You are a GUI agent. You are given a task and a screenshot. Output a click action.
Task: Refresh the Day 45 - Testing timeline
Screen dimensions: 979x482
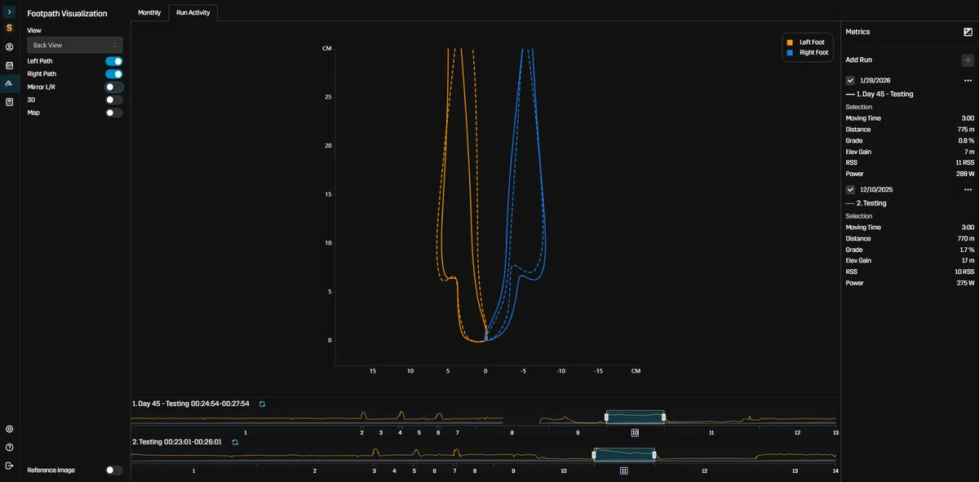262,404
